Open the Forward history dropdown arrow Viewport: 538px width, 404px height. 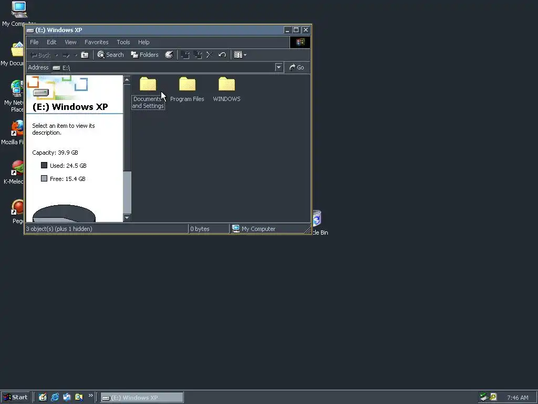pos(76,55)
